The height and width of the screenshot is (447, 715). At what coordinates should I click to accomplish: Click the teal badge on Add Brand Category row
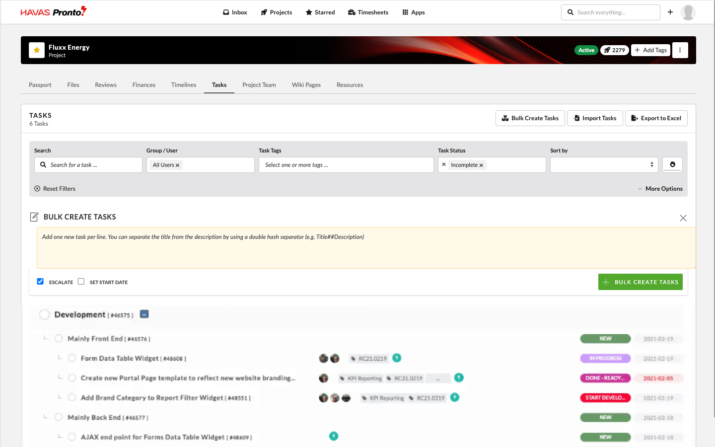point(455,397)
